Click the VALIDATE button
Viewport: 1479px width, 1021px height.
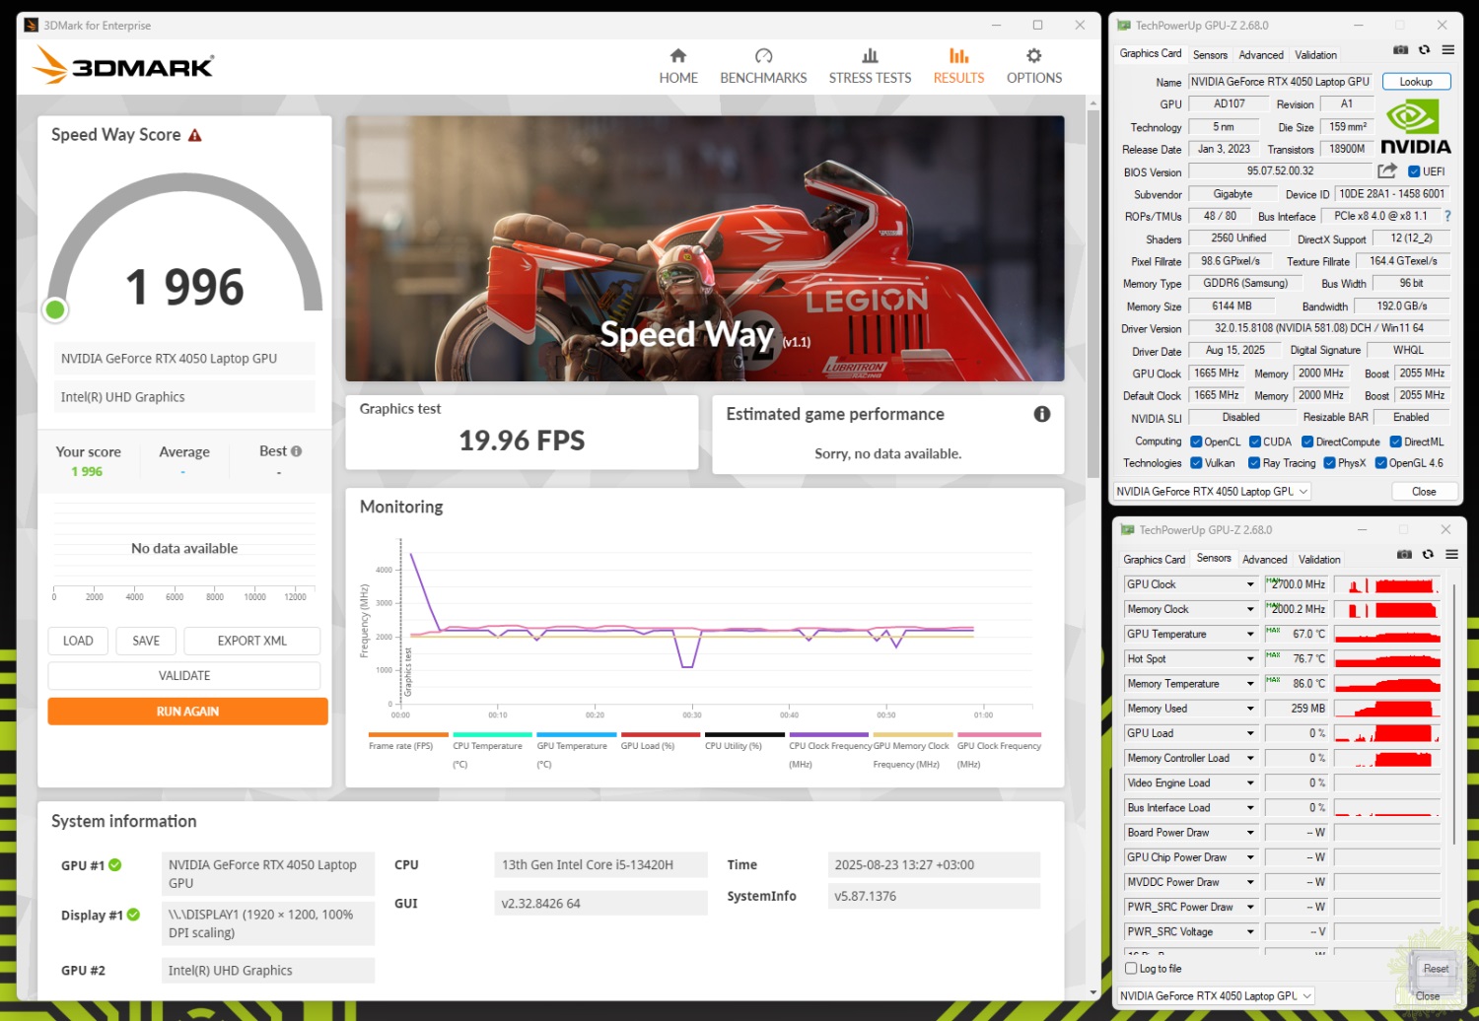(184, 676)
